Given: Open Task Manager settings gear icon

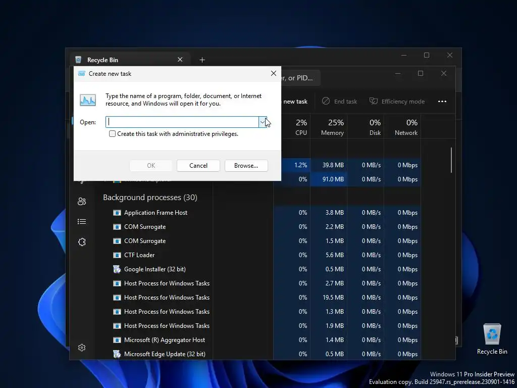Looking at the screenshot, I should (82, 348).
